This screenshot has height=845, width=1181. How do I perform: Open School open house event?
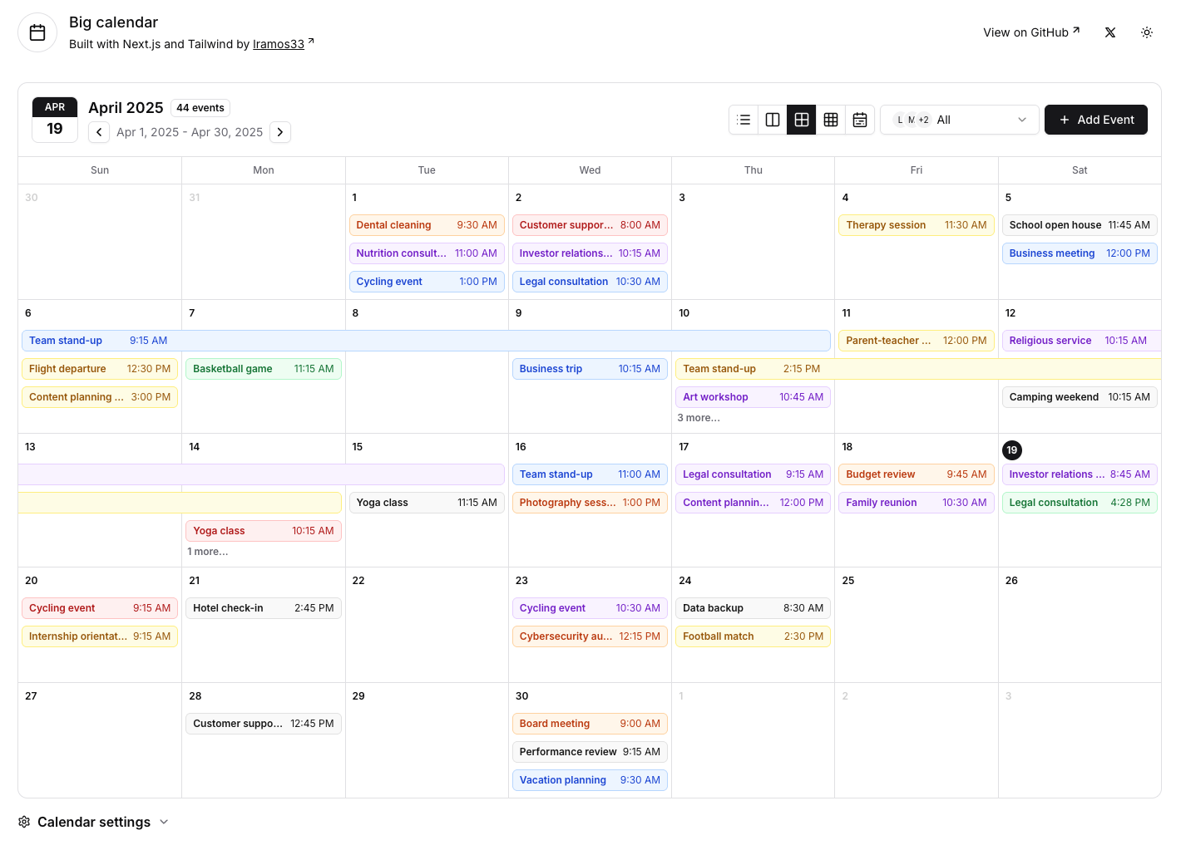click(x=1080, y=225)
